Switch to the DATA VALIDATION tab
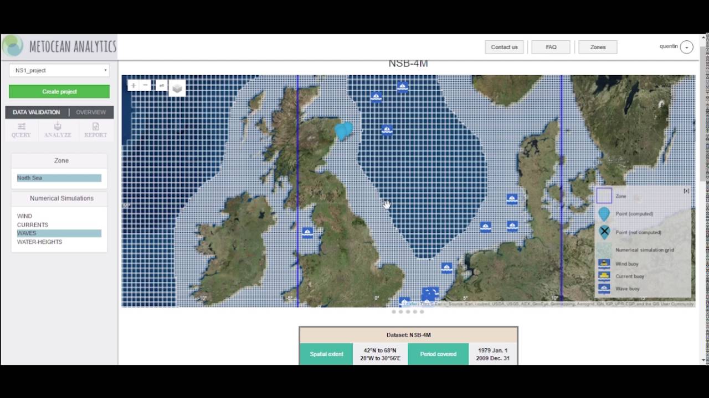Screen dimensions: 709x398 [x=36, y=112]
